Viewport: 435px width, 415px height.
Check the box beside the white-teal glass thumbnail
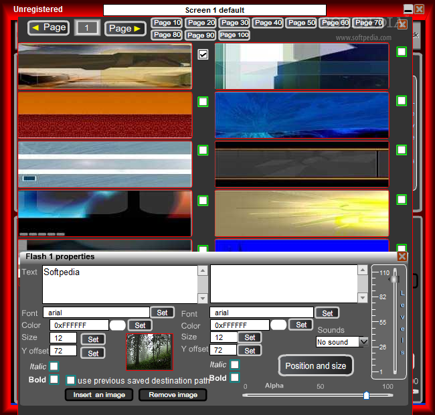pyautogui.click(x=402, y=52)
